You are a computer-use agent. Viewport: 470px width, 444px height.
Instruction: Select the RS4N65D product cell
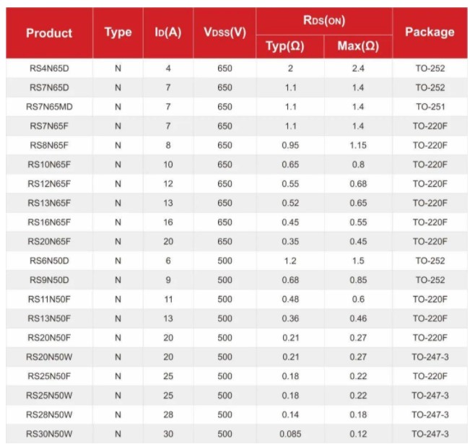[x=49, y=69]
